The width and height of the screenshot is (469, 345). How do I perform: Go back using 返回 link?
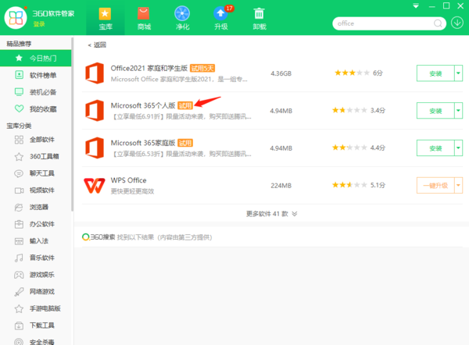[97, 44]
